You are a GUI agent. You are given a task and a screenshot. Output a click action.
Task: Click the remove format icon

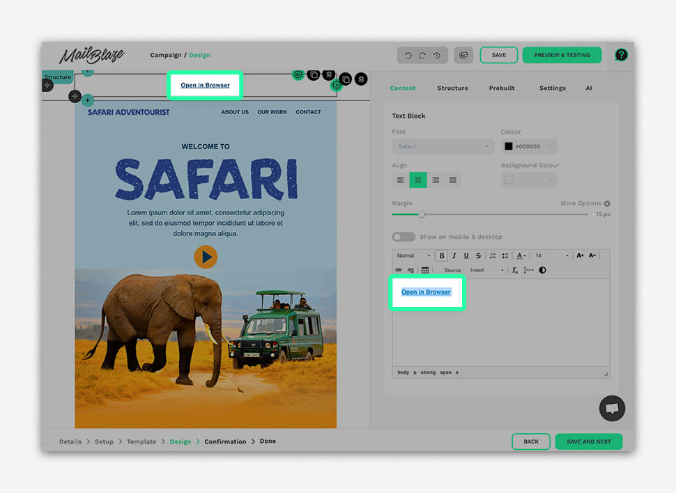(x=515, y=270)
